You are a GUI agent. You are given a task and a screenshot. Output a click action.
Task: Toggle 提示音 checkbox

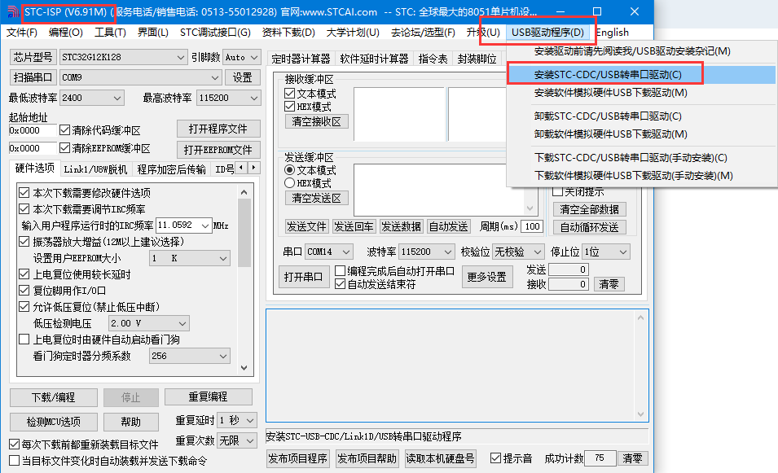click(495, 458)
